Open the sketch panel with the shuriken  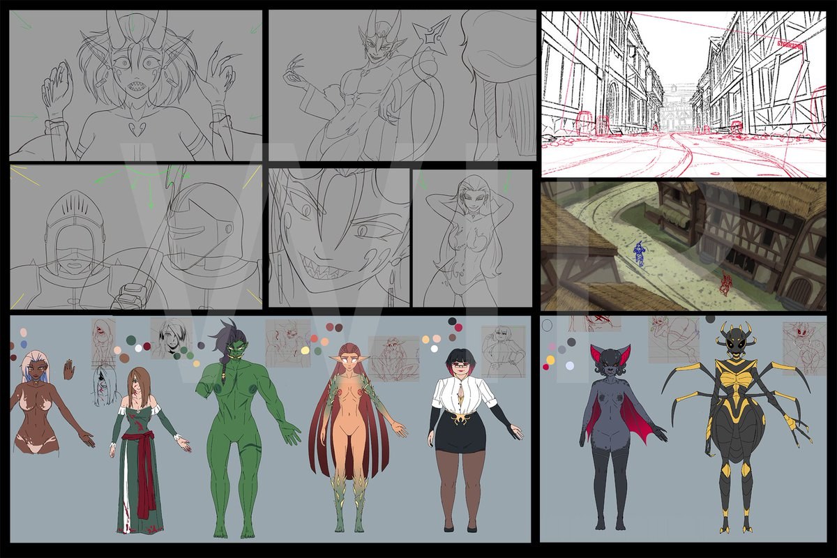point(402,85)
